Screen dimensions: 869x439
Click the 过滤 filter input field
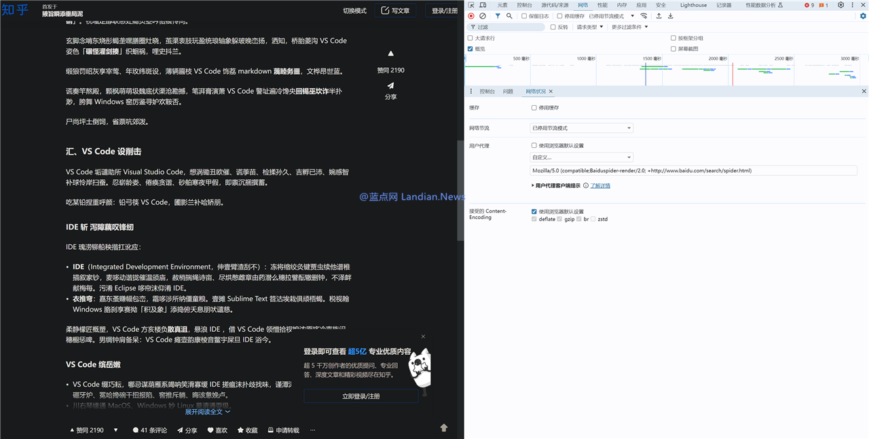coord(506,27)
